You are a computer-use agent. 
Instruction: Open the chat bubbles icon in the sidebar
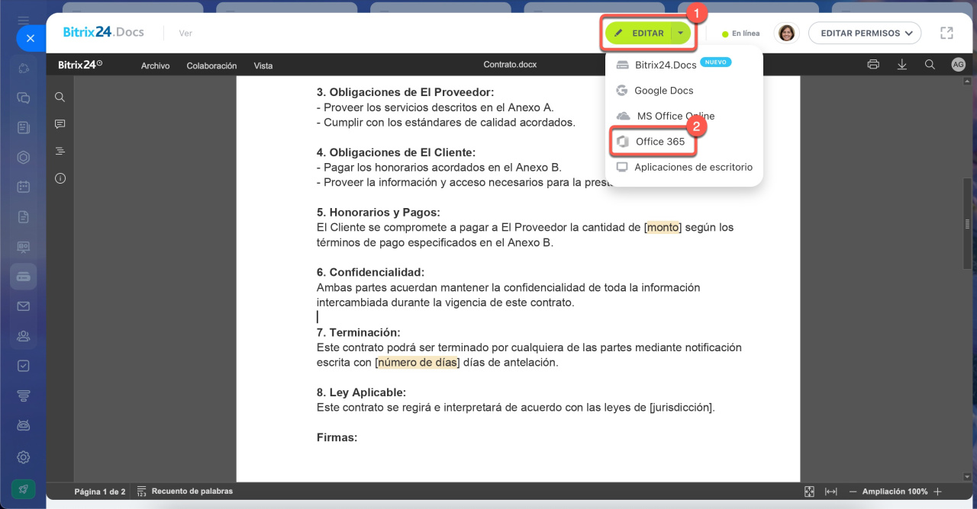[x=24, y=98]
